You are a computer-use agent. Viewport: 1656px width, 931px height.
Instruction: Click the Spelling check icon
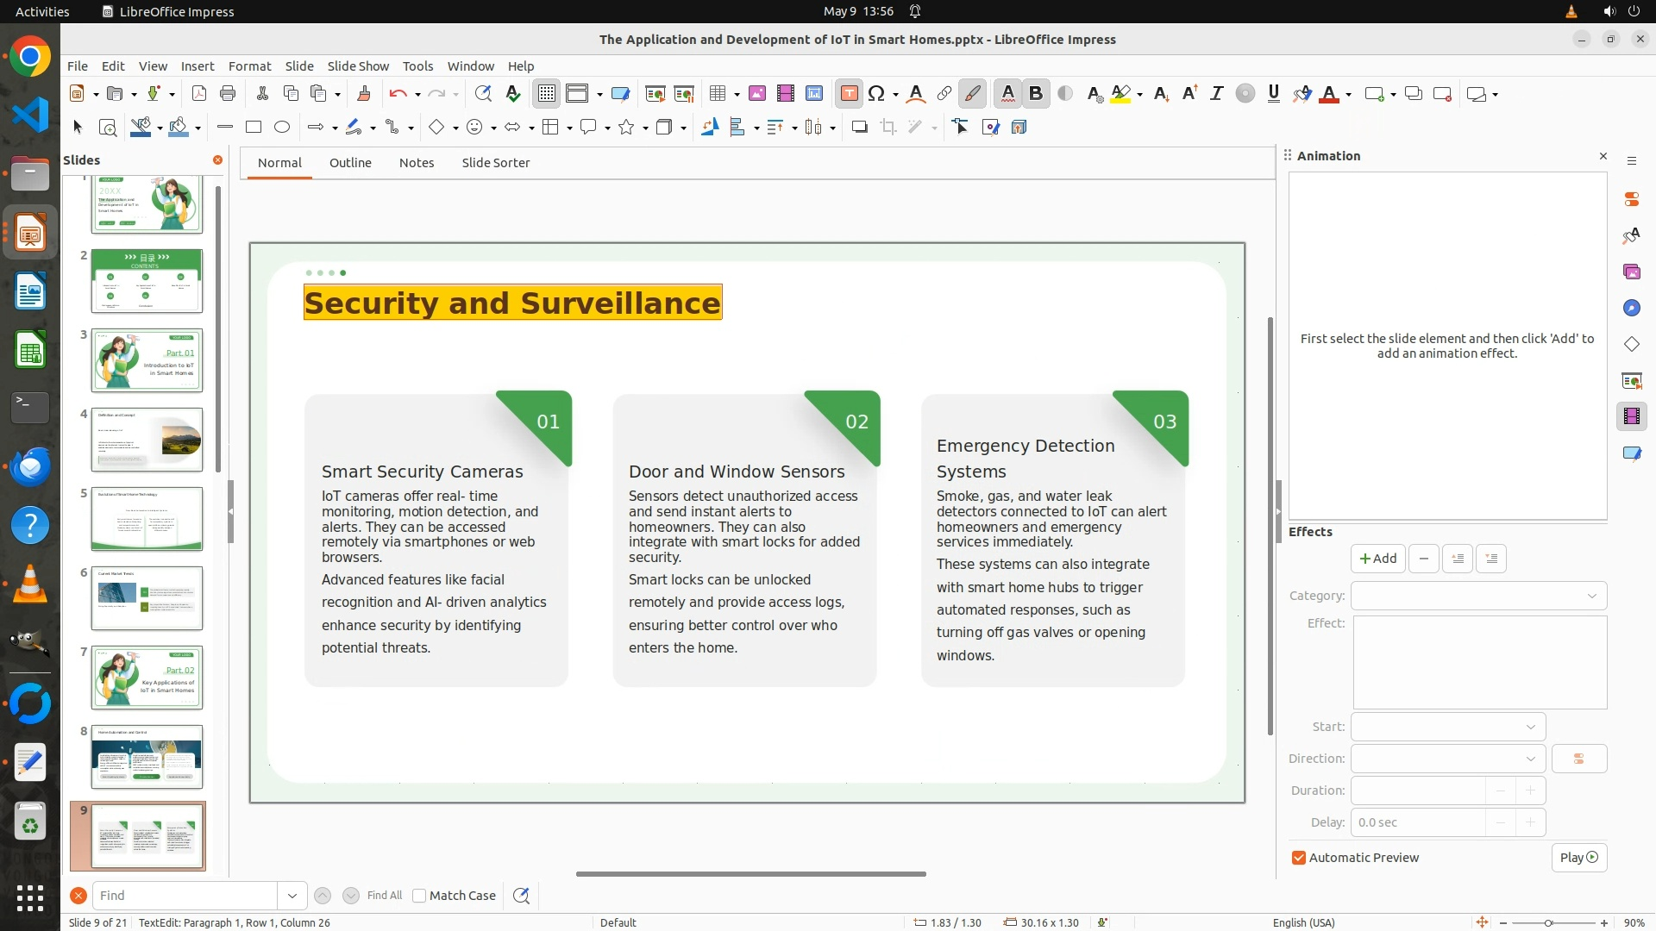[x=513, y=94]
